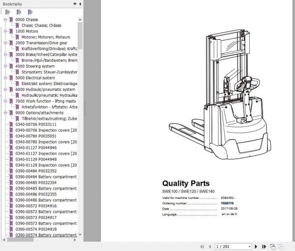The height and width of the screenshot is (251, 295).
Task: Click the horizontal scroll left arrow in bookmarks
Action: (x=4, y=240)
